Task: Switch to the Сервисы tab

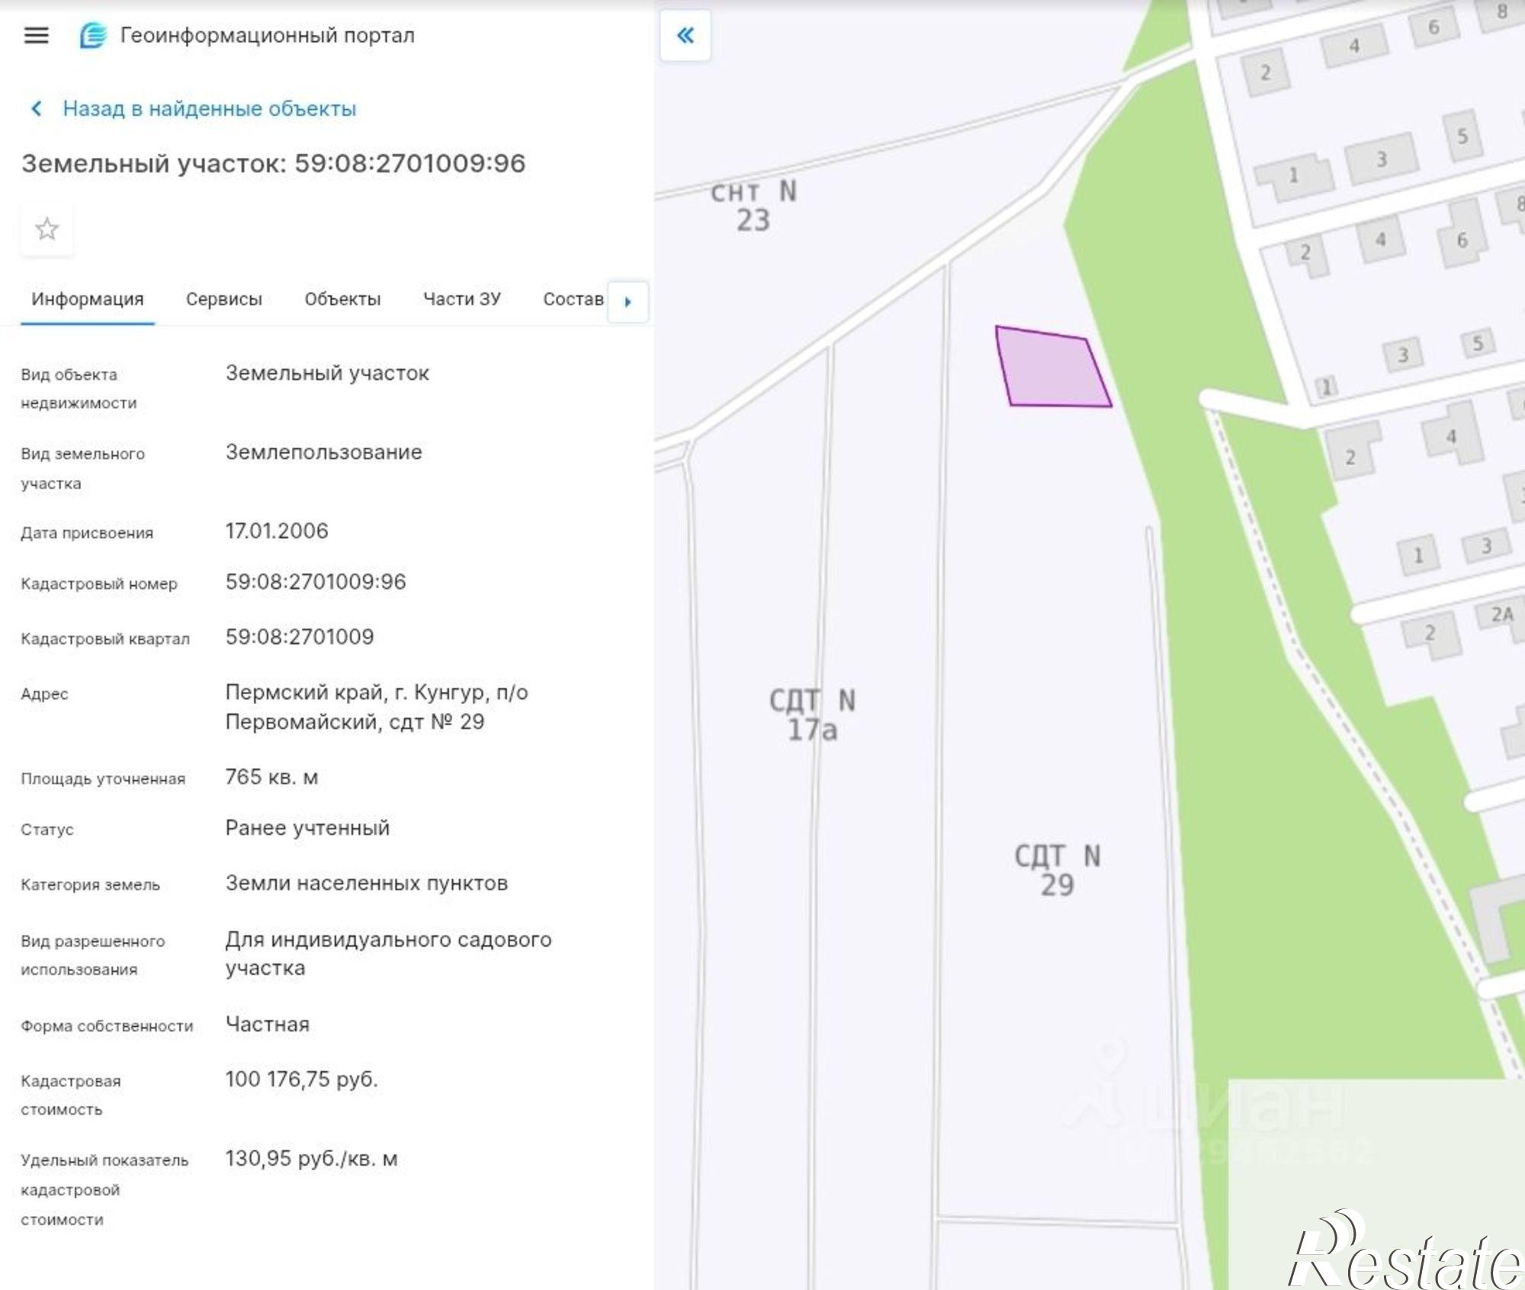Action: coord(224,299)
